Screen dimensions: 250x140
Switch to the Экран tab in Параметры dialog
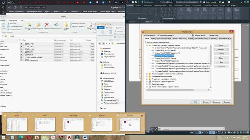tap(153, 39)
